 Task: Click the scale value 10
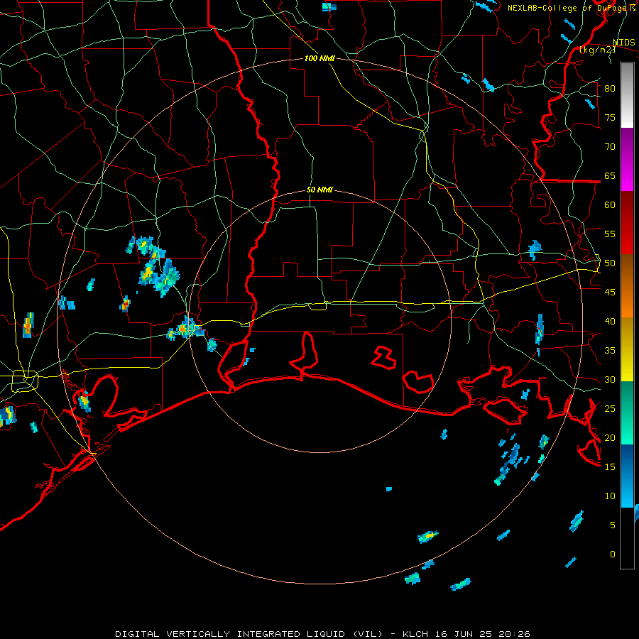tap(610, 496)
